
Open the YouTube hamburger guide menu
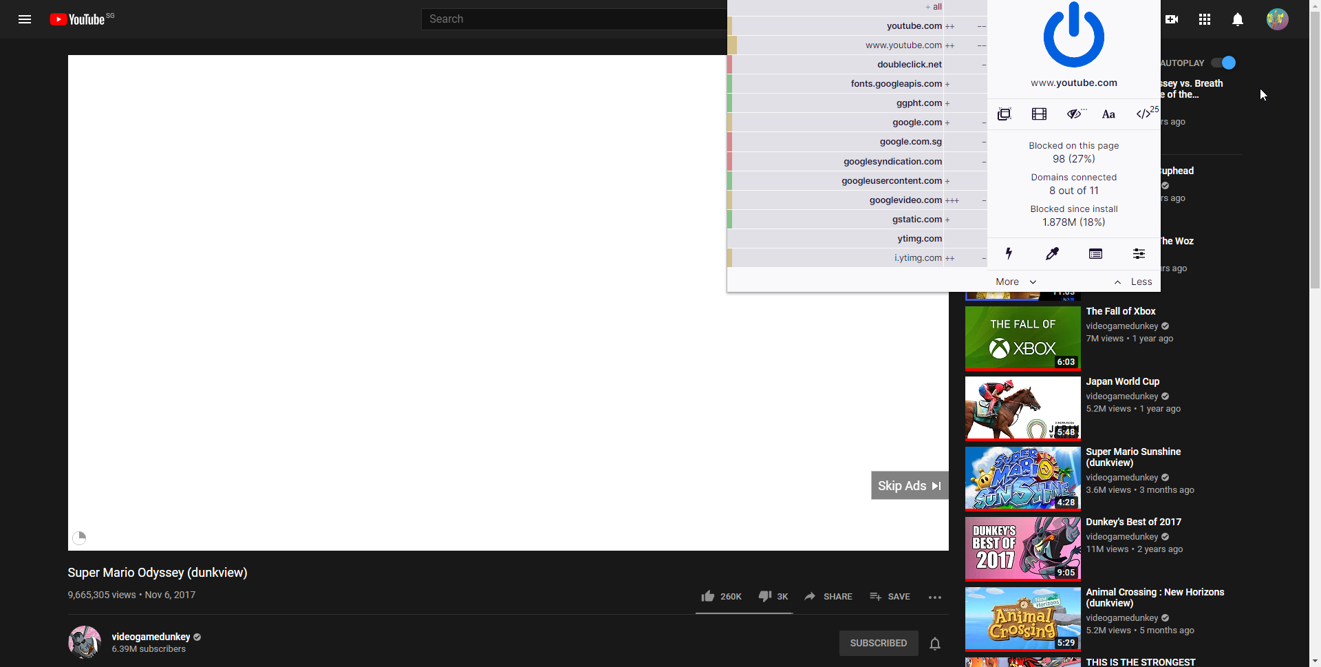(25, 19)
